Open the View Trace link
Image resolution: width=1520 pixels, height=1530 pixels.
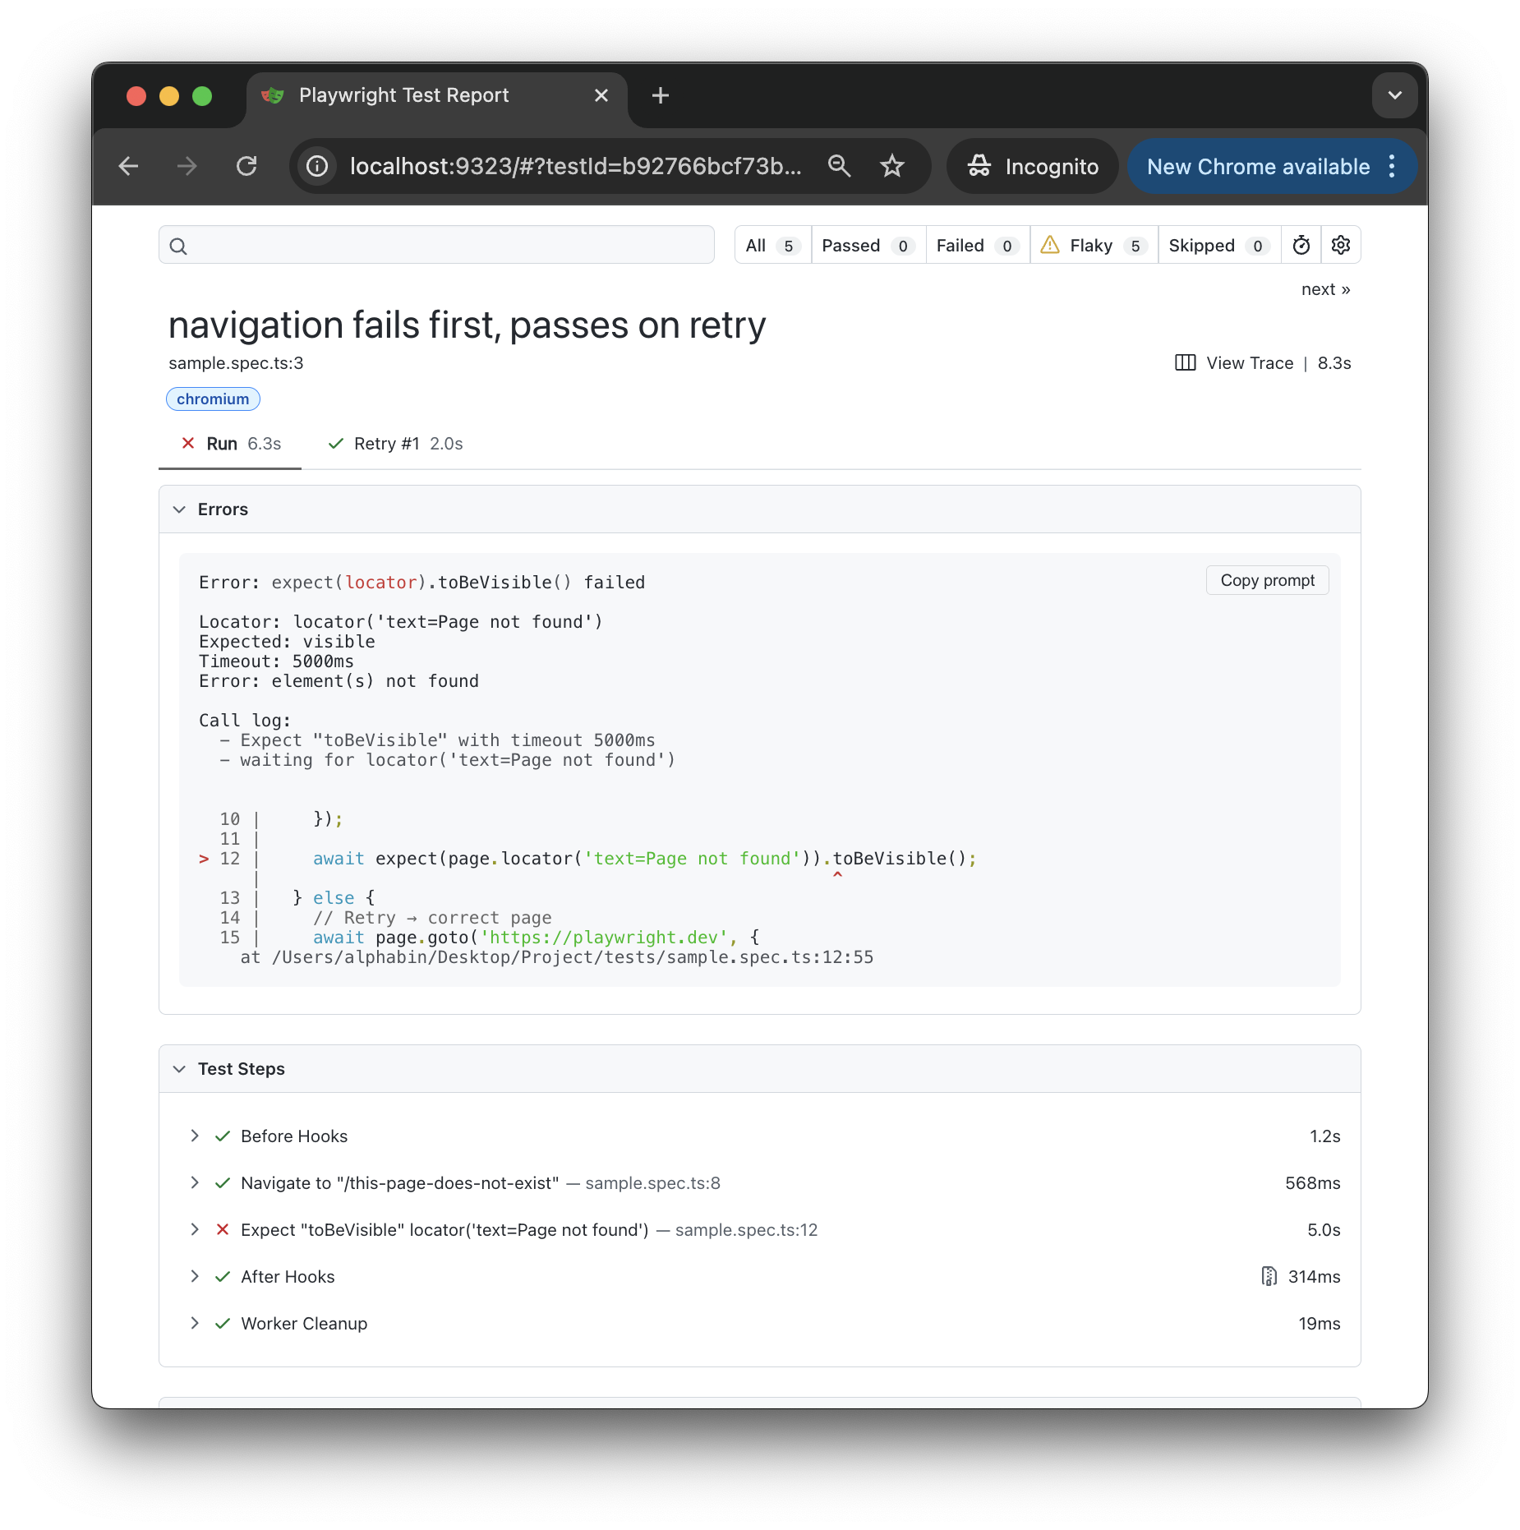[x=1249, y=363]
